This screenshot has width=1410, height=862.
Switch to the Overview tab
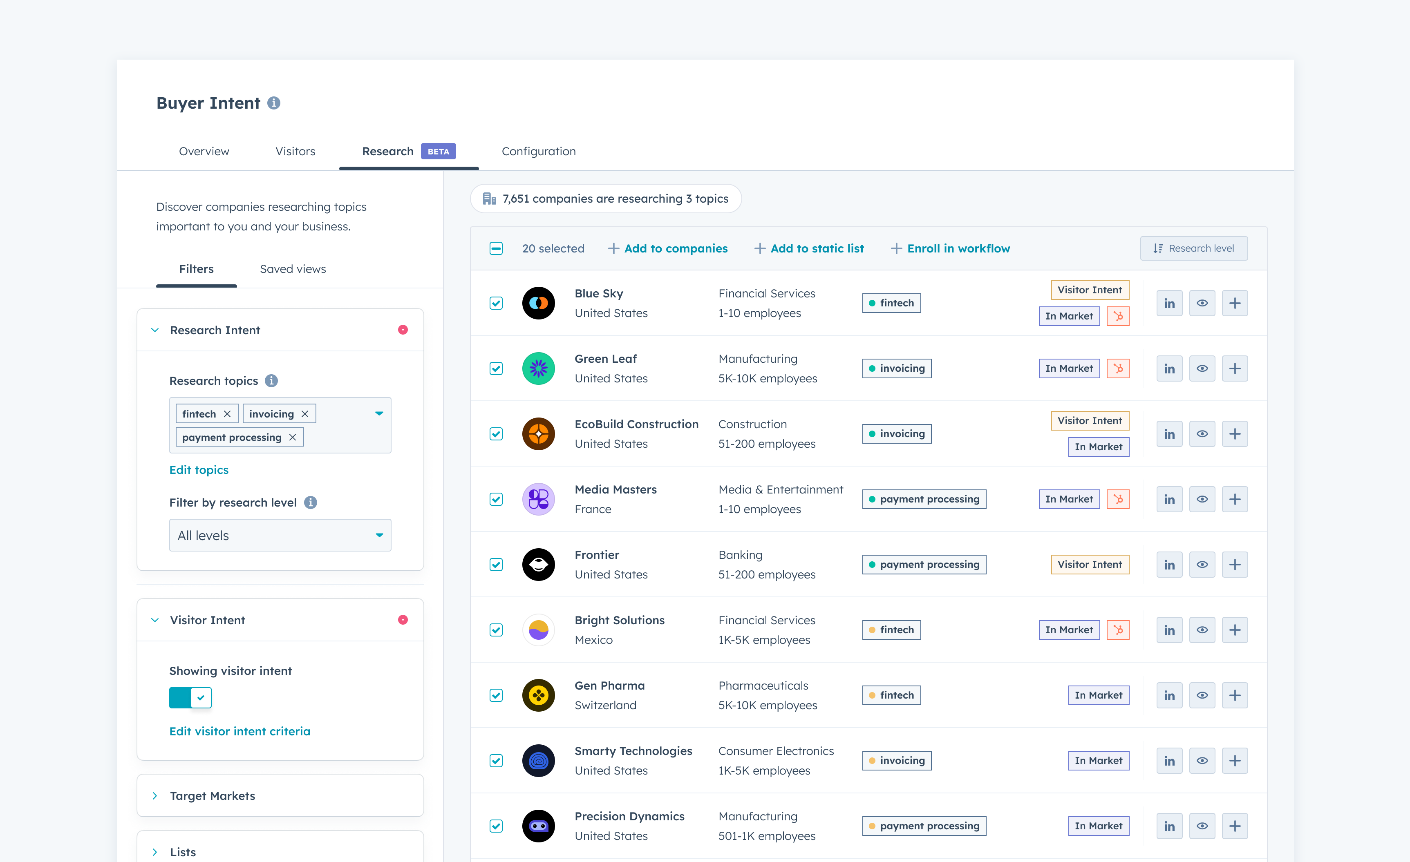(x=204, y=151)
